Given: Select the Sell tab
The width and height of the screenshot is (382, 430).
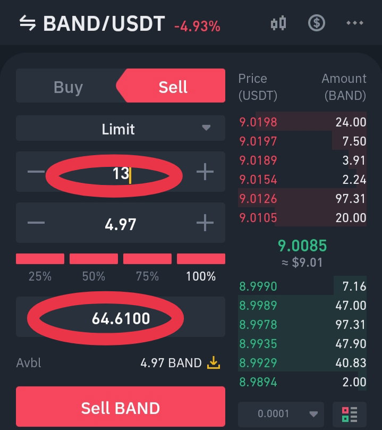Looking at the screenshot, I should tap(173, 86).
